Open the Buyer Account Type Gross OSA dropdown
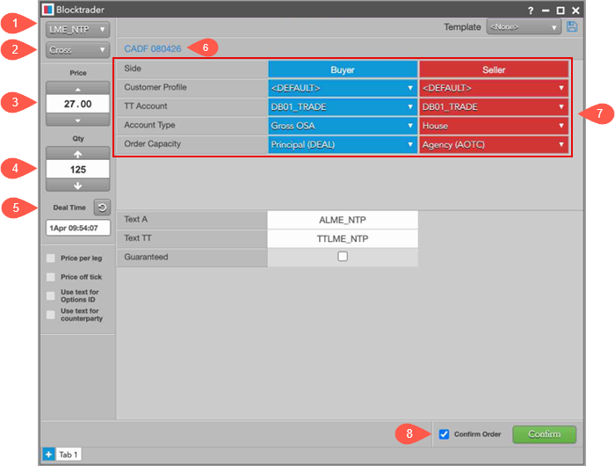Image resolution: width=615 pixels, height=466 pixels. (342, 126)
